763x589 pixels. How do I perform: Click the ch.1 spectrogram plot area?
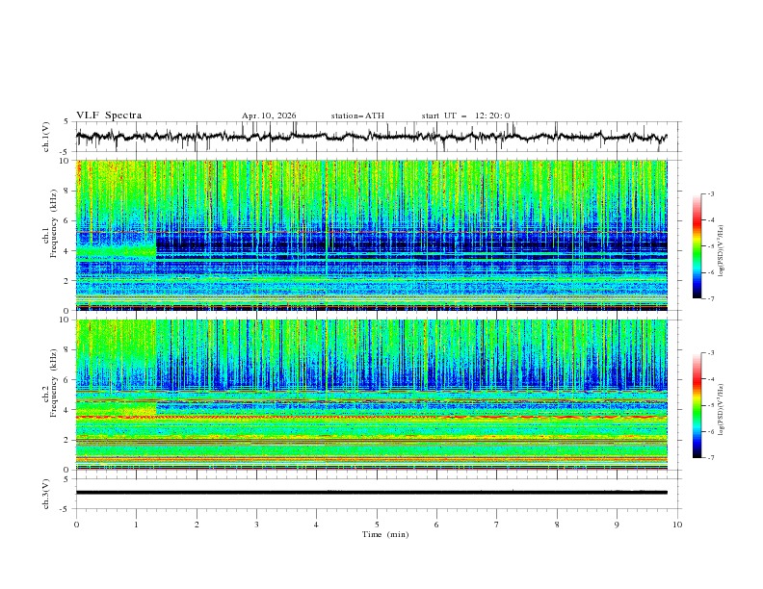(371, 235)
